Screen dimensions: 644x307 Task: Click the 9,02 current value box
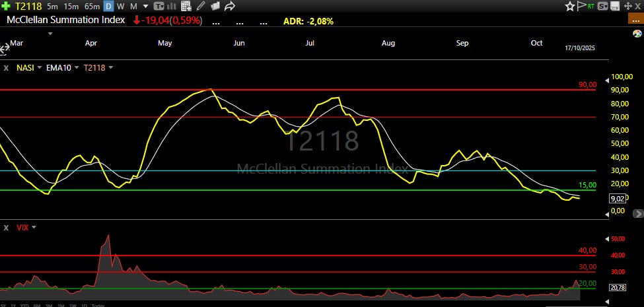pyautogui.click(x=618, y=199)
